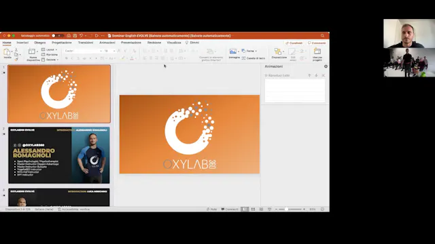This screenshot has height=244, width=435.
Task: Open the Layout dropdown
Action: [x=50, y=49]
